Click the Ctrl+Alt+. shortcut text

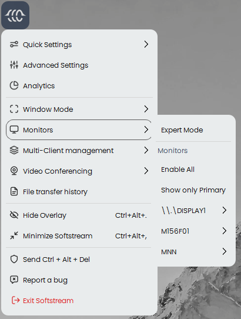131,215
